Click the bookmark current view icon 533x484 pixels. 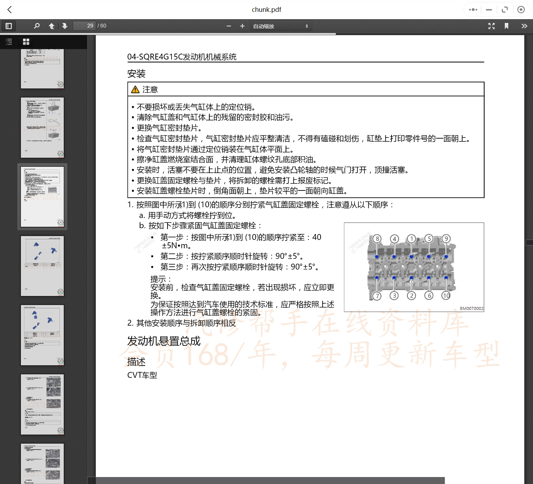[507, 26]
